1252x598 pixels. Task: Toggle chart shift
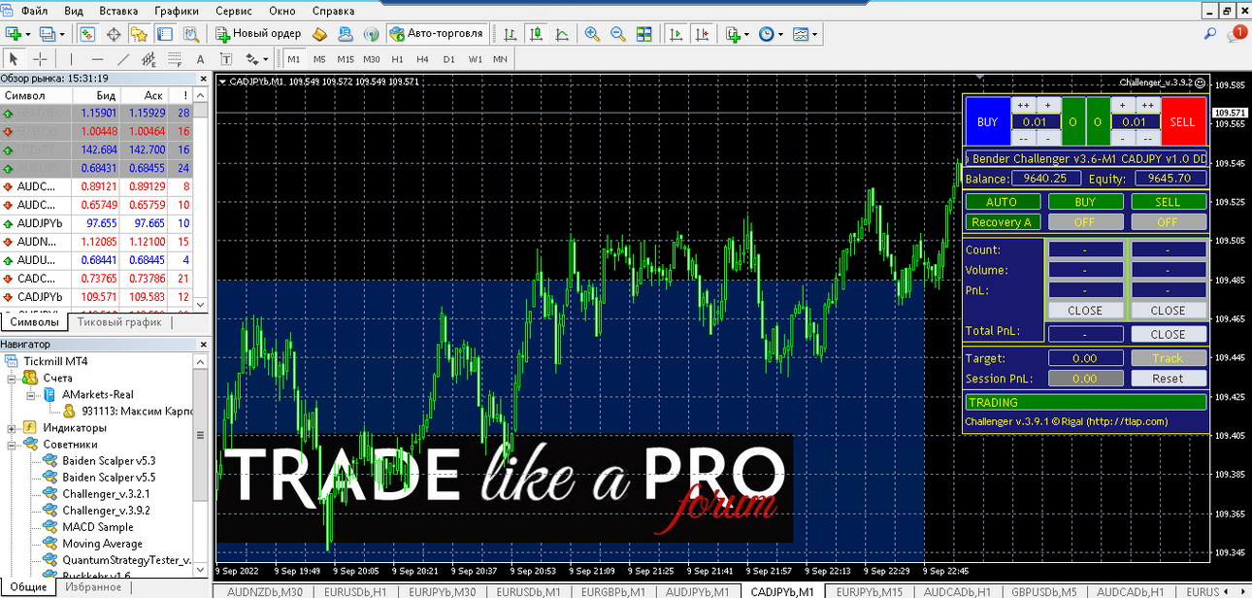coord(701,33)
